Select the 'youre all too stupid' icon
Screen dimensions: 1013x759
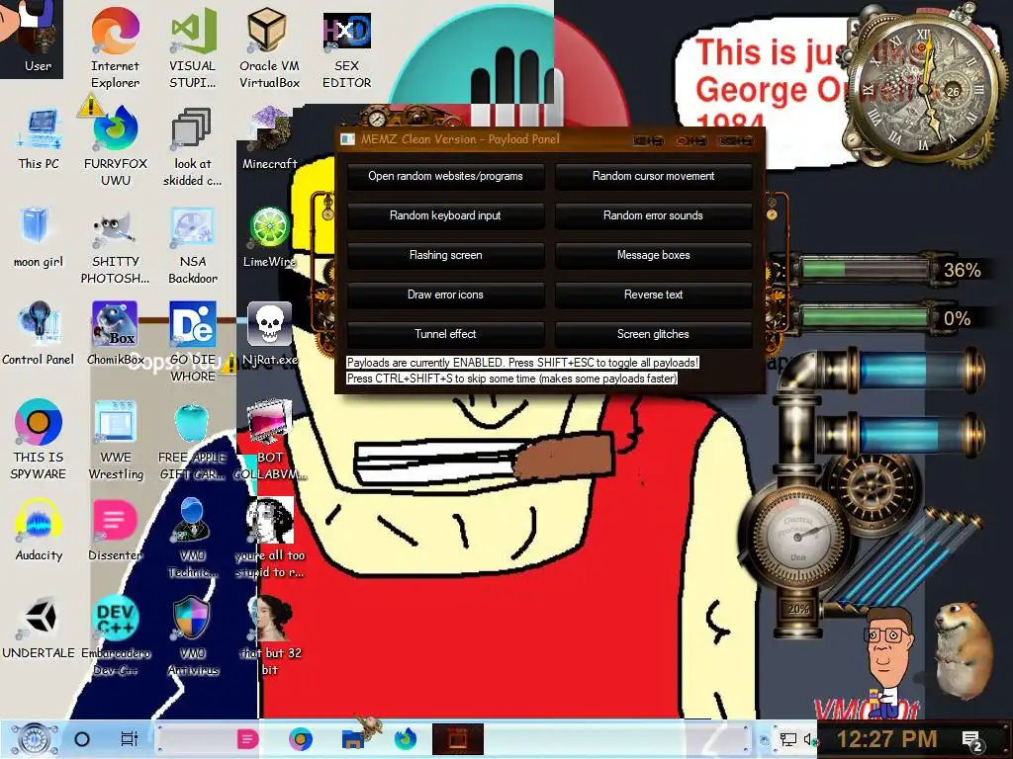269,537
